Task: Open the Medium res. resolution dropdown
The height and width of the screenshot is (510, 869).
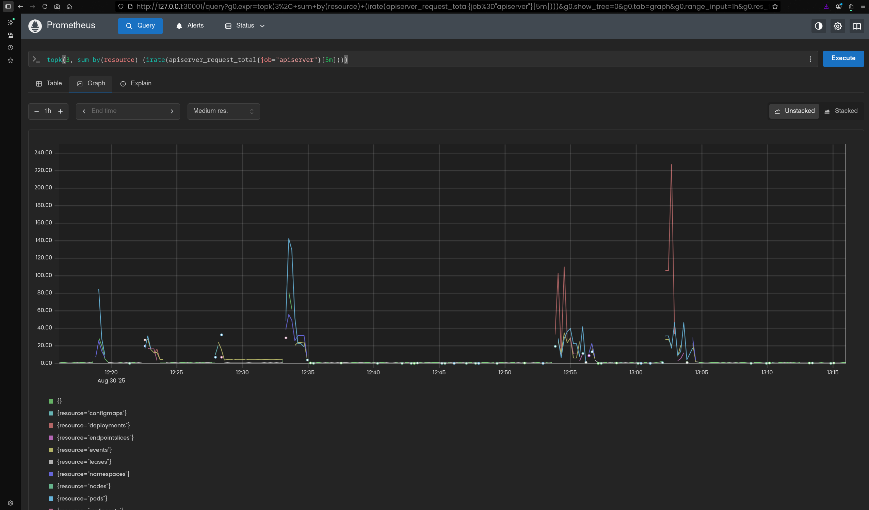Action: (x=223, y=111)
